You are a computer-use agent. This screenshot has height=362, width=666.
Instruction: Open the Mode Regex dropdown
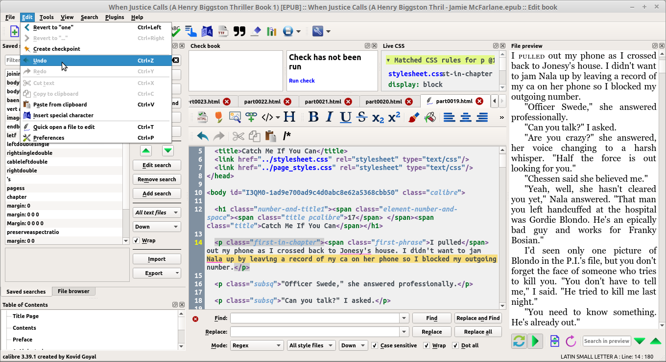pyautogui.click(x=257, y=345)
